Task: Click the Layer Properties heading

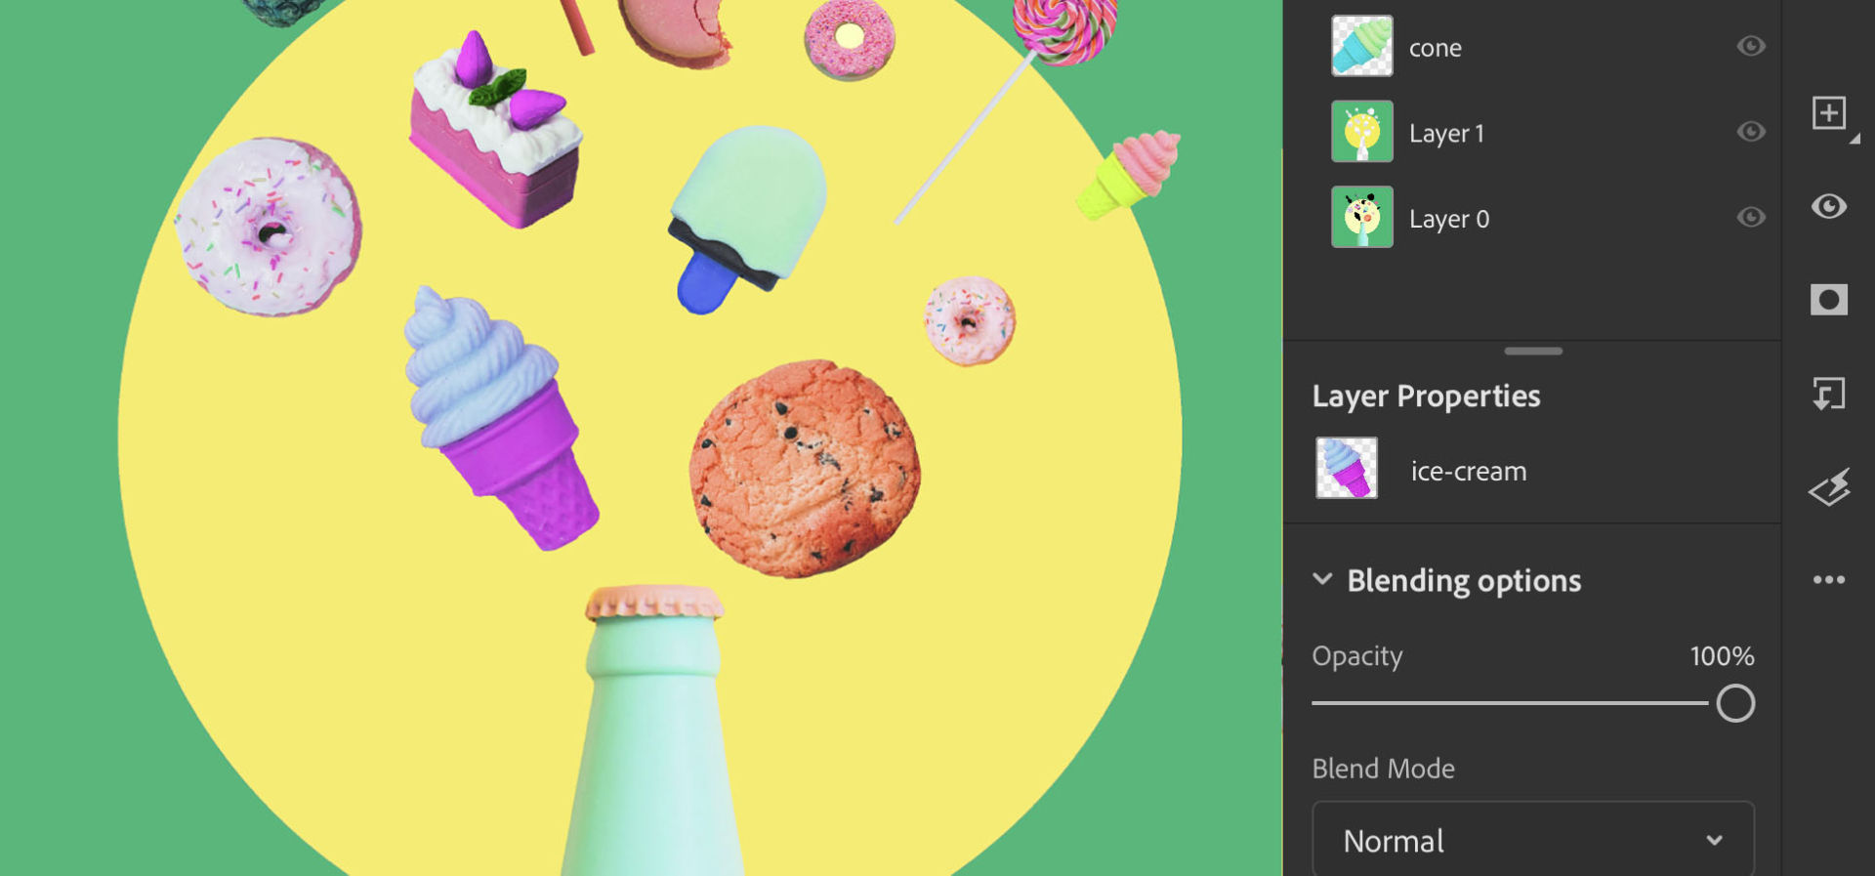Action: pos(1426,396)
